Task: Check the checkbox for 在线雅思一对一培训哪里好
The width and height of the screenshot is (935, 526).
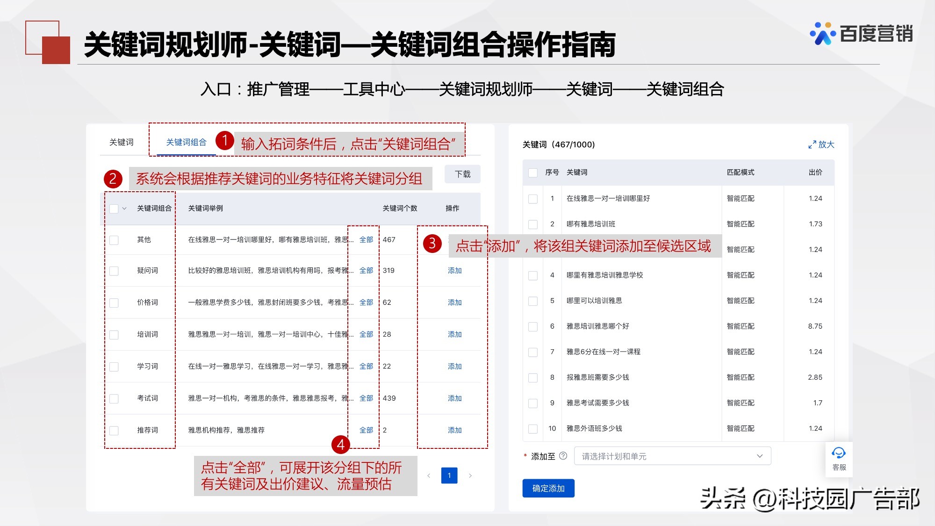Action: click(x=532, y=198)
